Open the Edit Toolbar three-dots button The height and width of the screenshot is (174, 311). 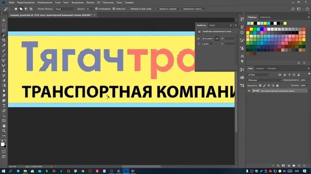4,136
